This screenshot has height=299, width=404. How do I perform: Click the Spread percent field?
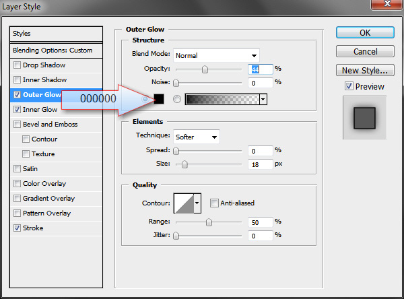point(260,151)
